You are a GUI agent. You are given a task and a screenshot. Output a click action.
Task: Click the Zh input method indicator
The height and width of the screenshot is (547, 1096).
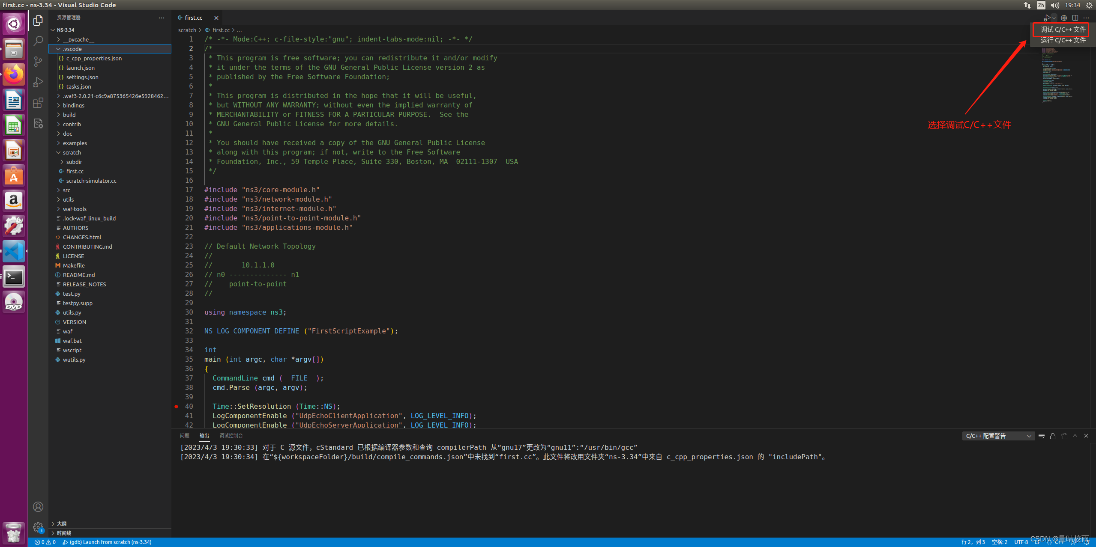tap(1041, 5)
